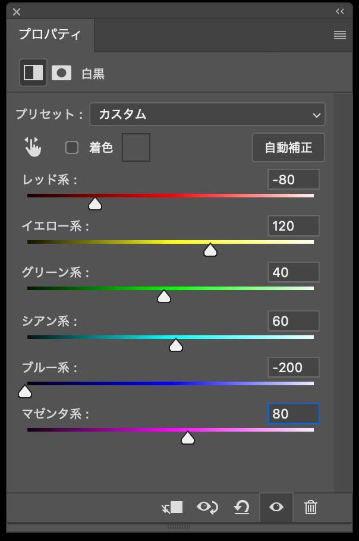Open the プリセット dropdown

(207, 114)
